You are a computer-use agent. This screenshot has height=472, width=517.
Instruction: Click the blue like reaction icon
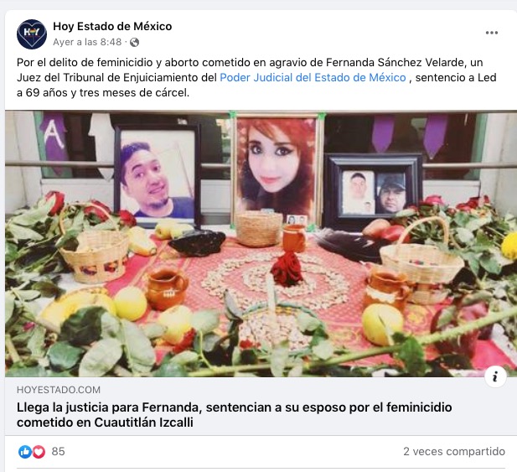tap(25, 452)
